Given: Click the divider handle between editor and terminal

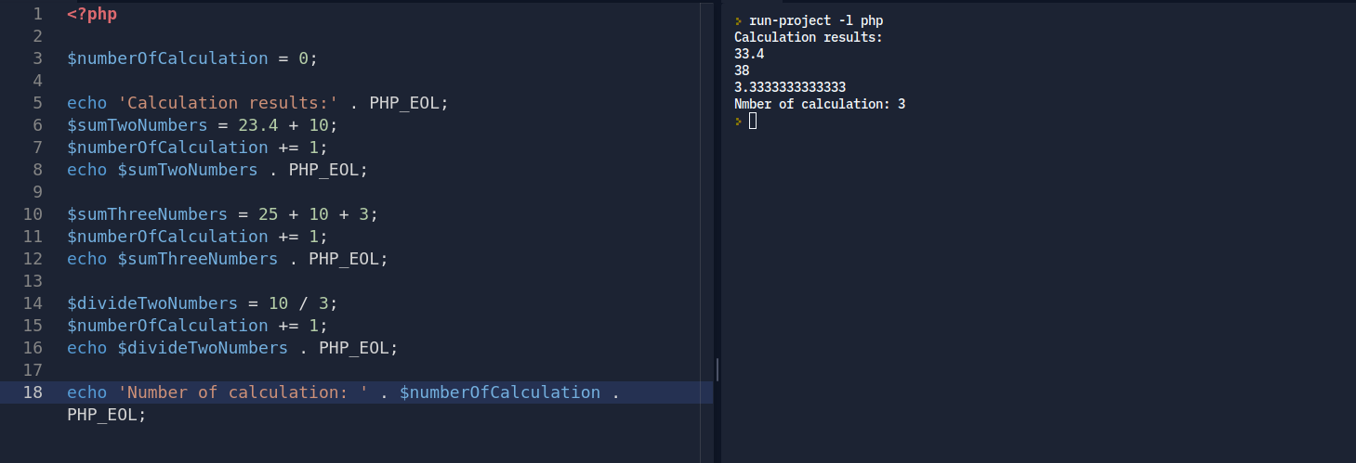Looking at the screenshot, I should coord(717,370).
